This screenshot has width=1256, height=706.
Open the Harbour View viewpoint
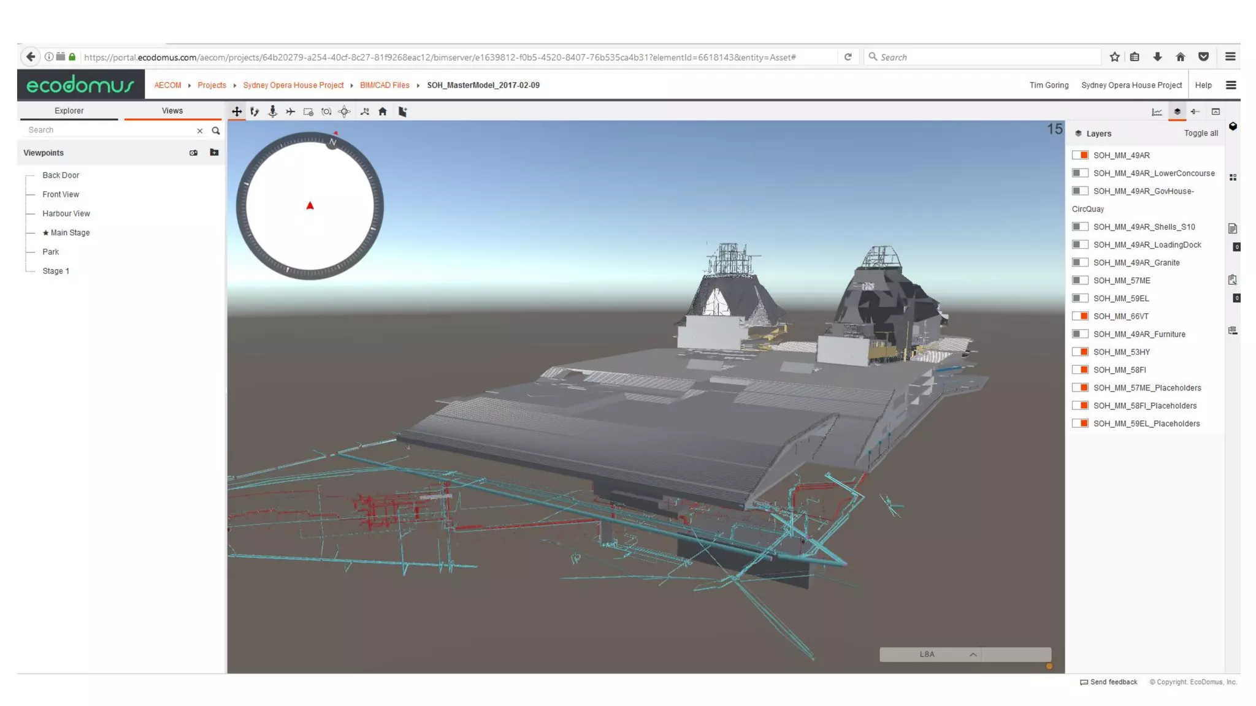(x=66, y=213)
